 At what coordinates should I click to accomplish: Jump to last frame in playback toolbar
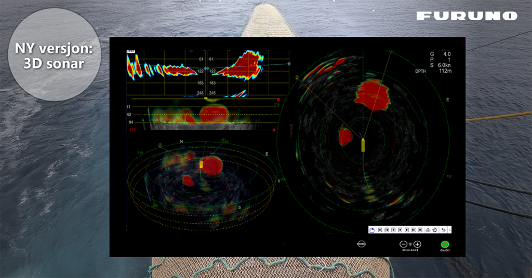(x=420, y=230)
